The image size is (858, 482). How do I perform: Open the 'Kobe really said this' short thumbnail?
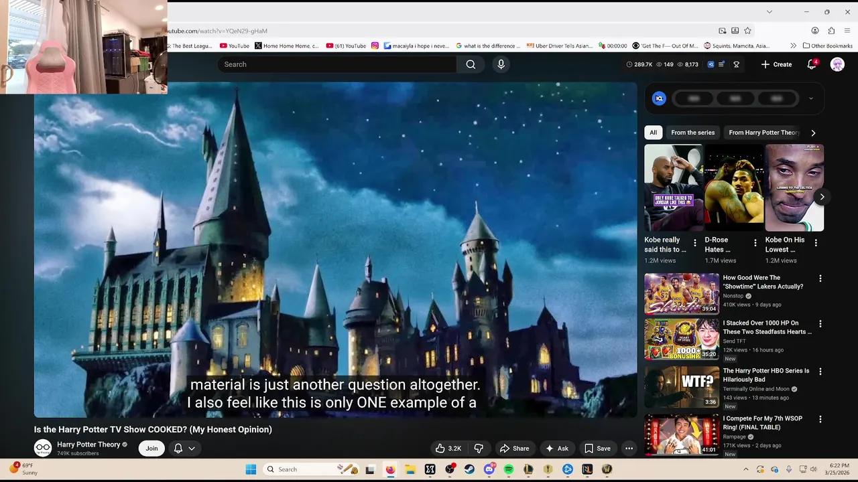[674, 187]
